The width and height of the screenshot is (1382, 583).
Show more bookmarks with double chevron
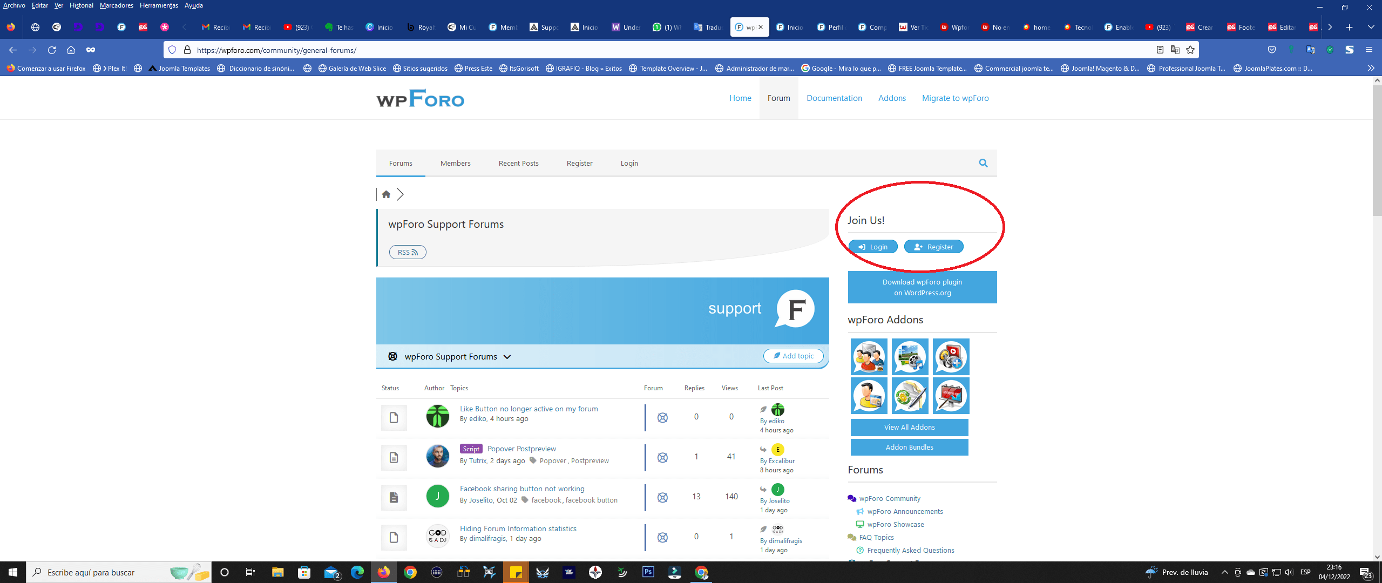click(1371, 68)
